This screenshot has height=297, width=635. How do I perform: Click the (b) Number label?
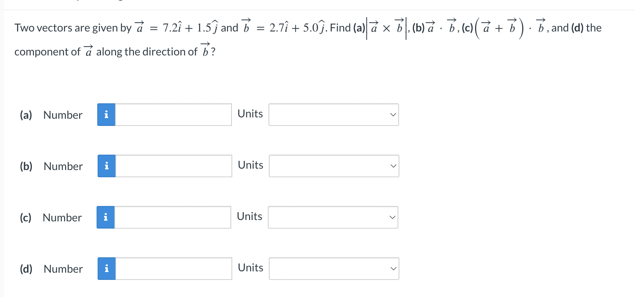tap(63, 166)
